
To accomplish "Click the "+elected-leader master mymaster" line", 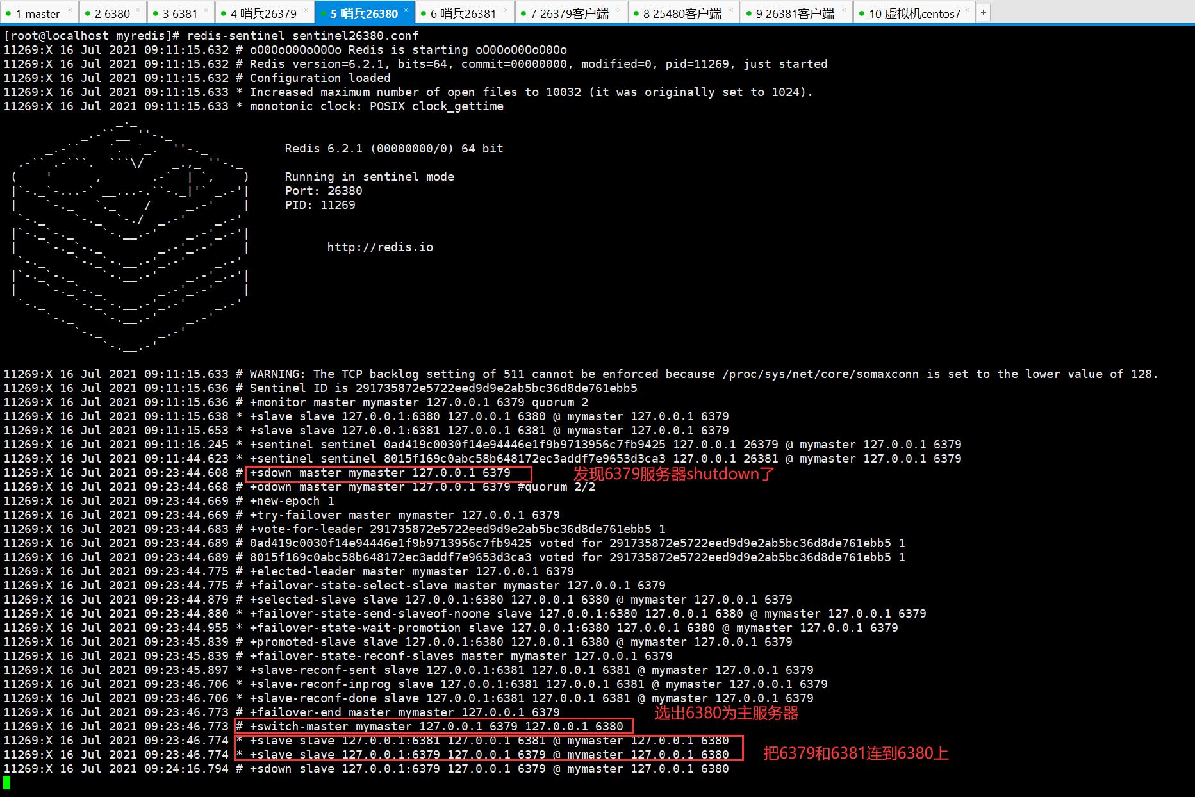I will pos(288,571).
